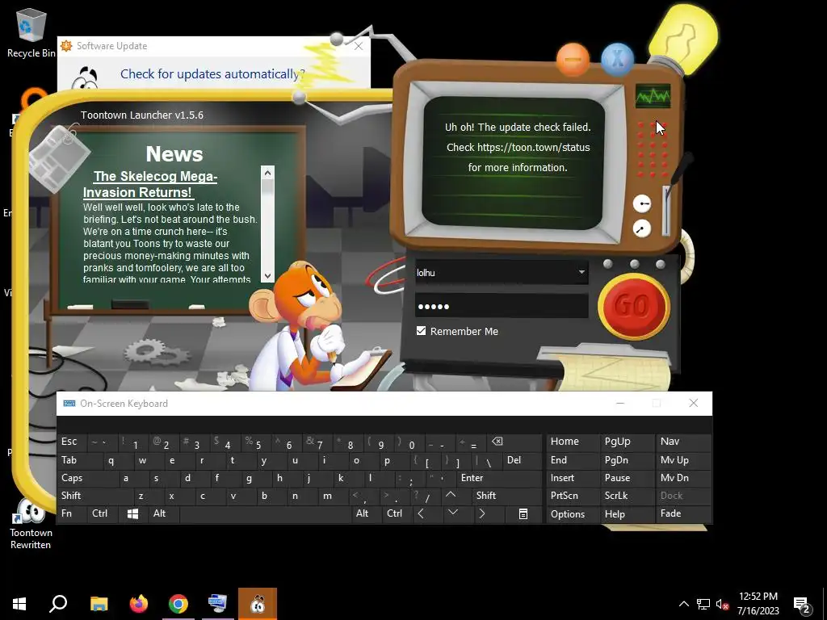Click the Insert key on On-Screen Keyboard
Image resolution: width=827 pixels, height=620 pixels.
click(x=573, y=478)
